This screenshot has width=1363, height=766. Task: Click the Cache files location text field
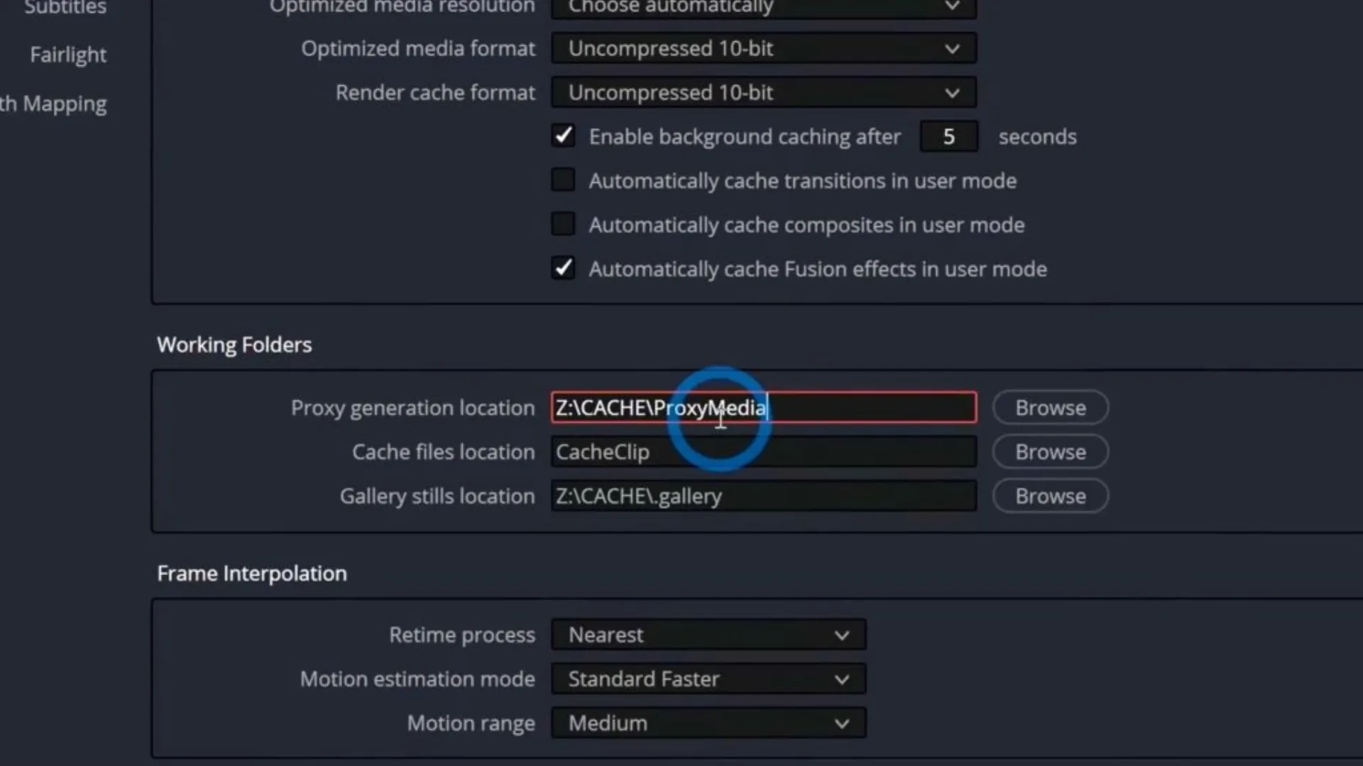[x=764, y=452]
